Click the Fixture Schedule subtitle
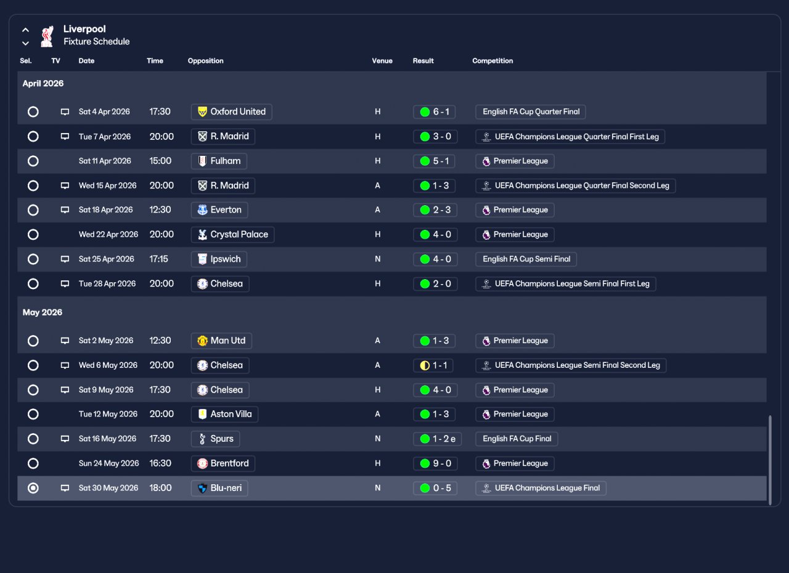 pyautogui.click(x=97, y=42)
